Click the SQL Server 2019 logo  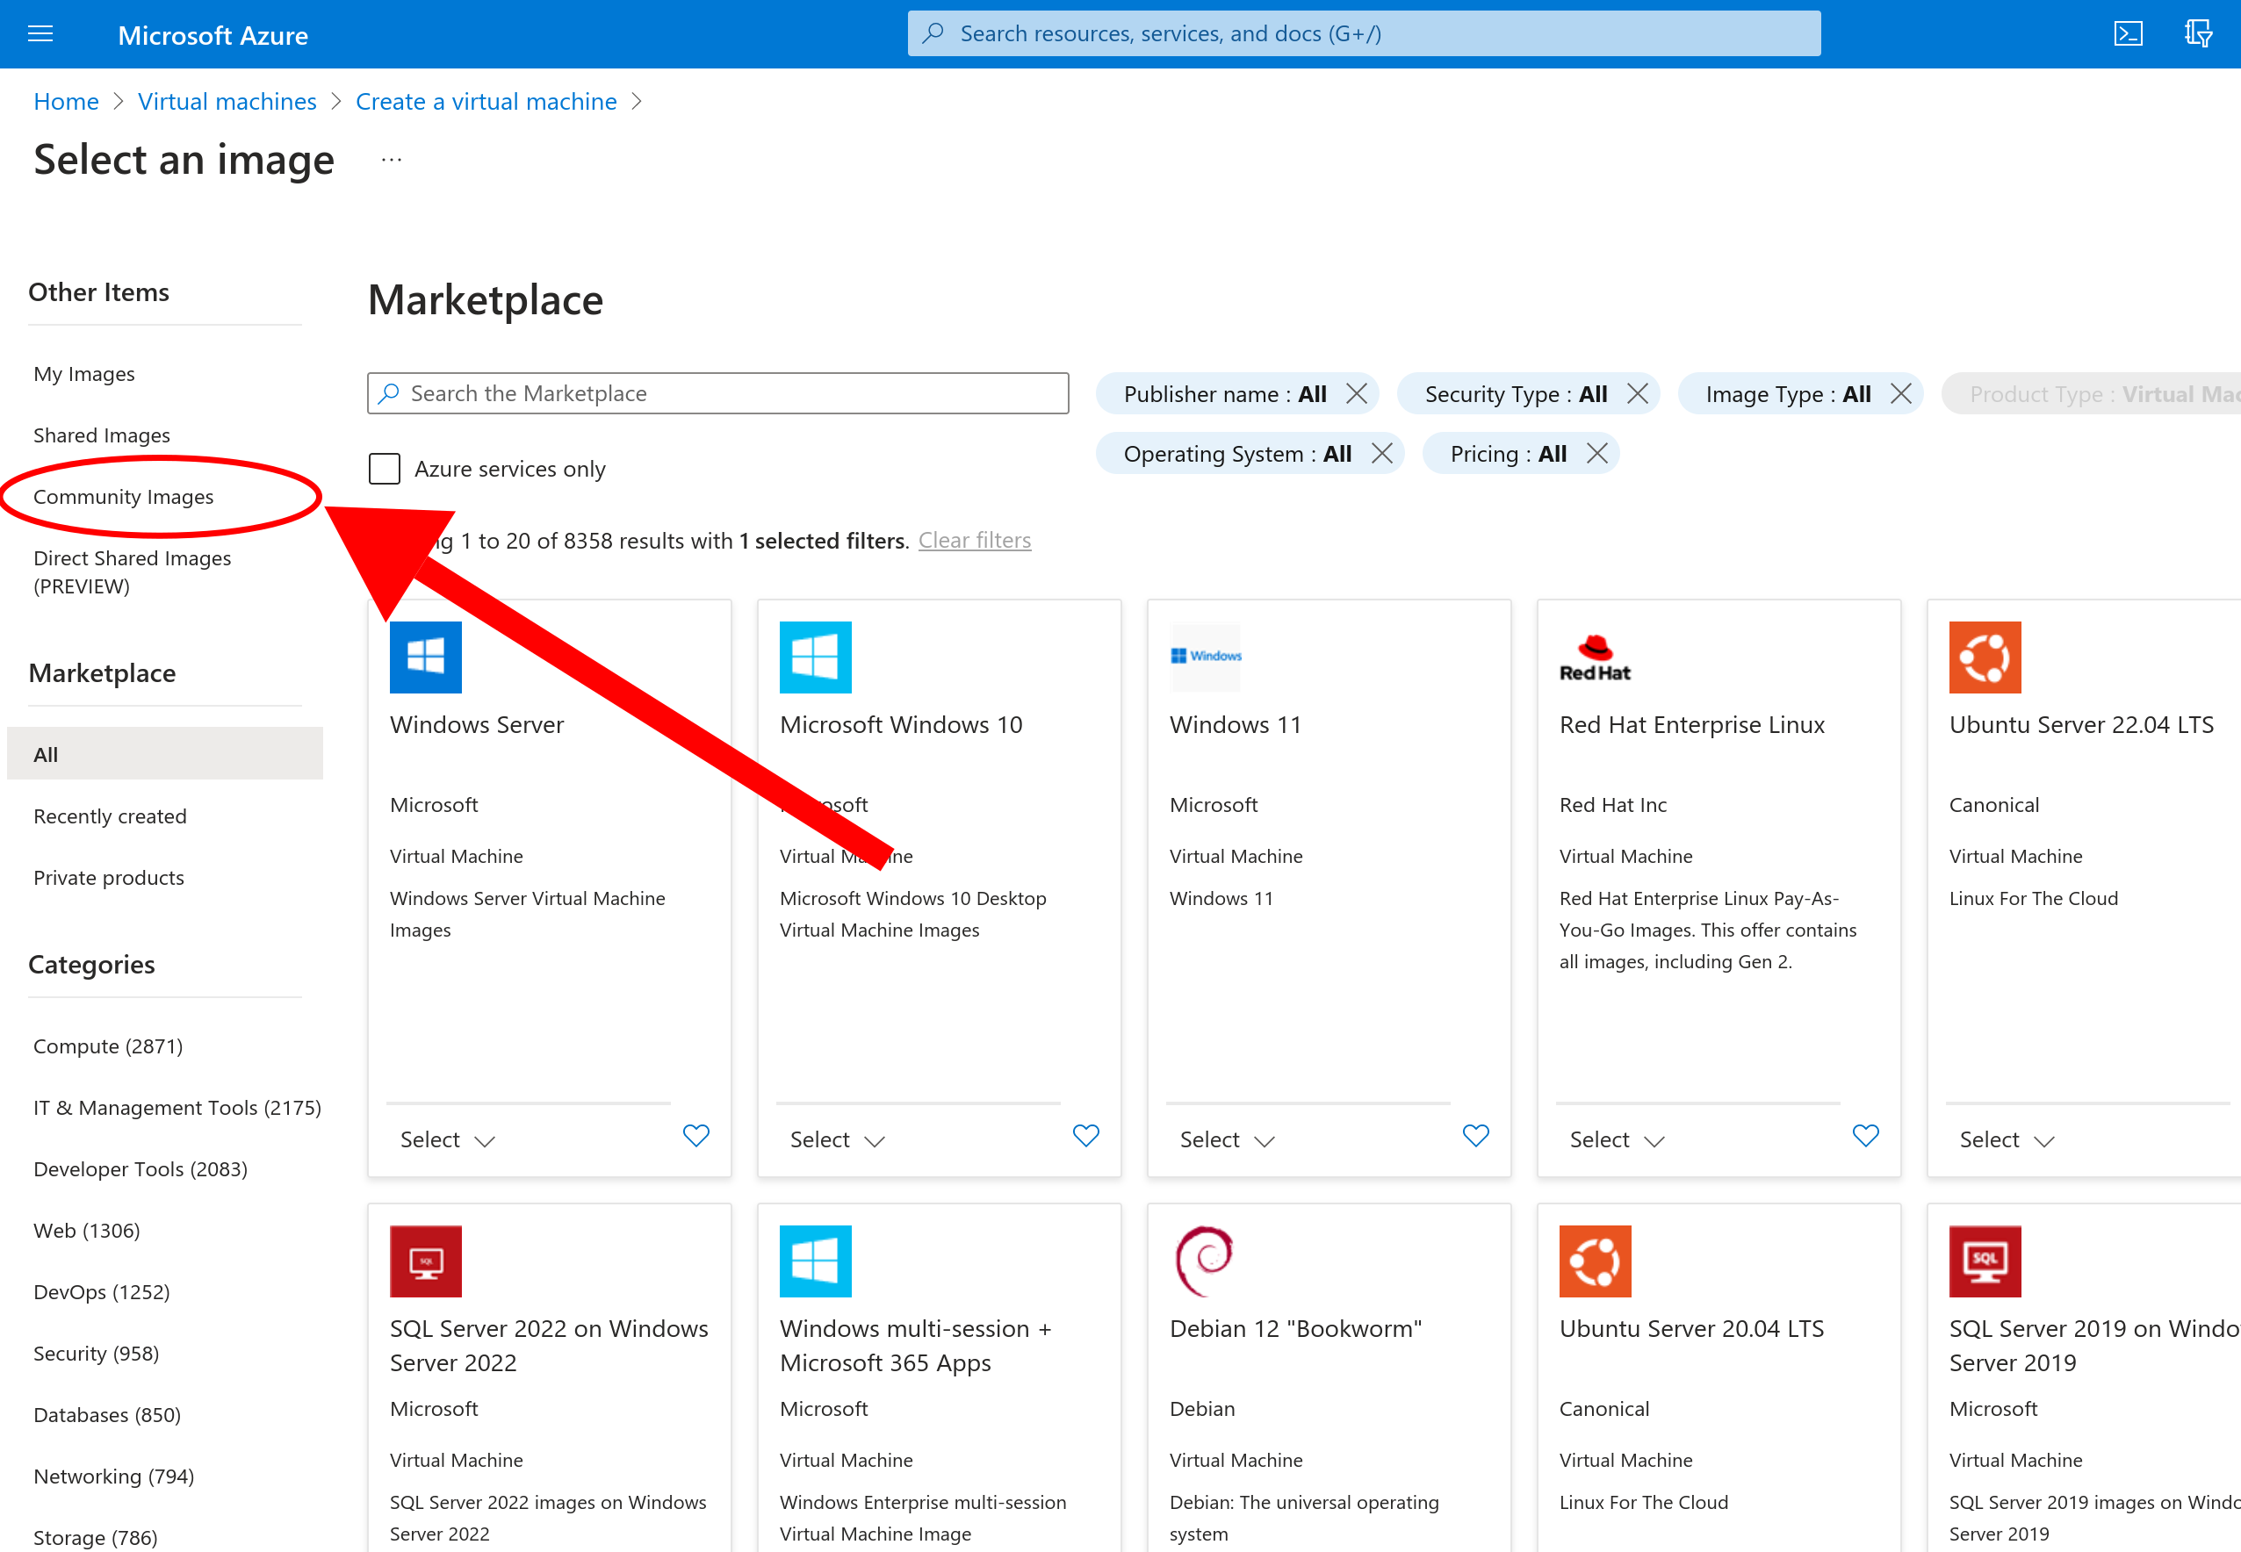1985,1261
